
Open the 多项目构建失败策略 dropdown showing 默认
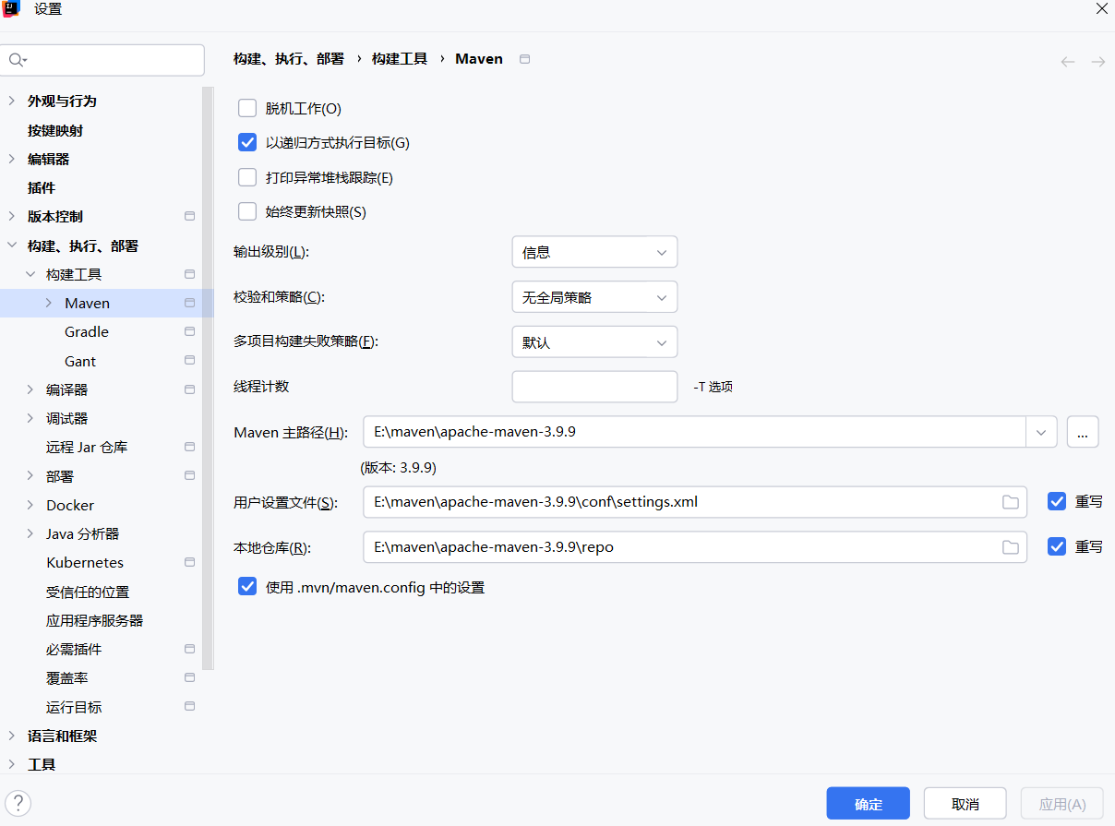point(594,342)
